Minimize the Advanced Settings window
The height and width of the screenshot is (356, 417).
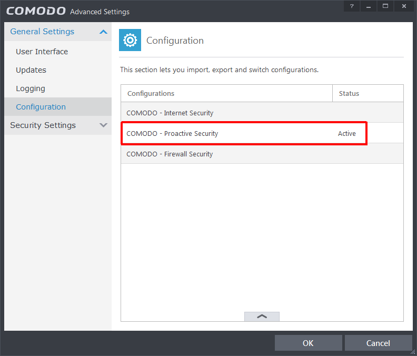369,6
